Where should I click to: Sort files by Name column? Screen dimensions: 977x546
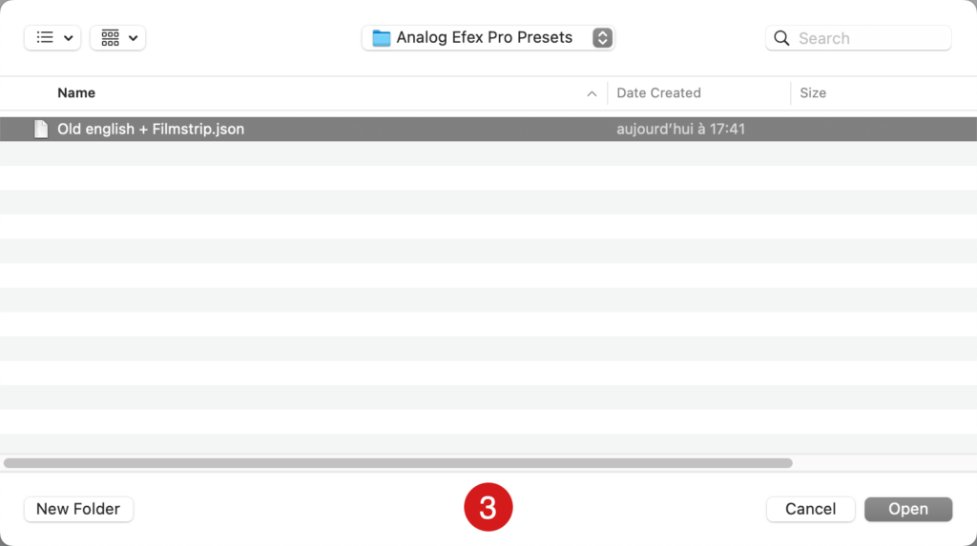76,92
